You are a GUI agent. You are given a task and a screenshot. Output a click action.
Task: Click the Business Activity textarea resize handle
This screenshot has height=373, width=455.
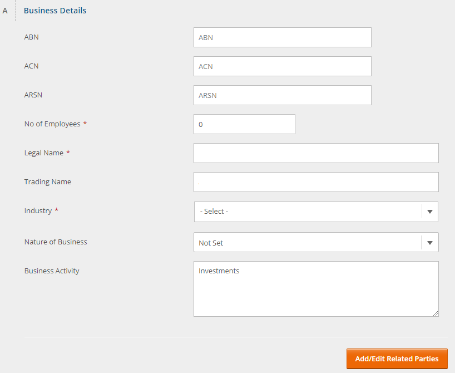click(436, 313)
